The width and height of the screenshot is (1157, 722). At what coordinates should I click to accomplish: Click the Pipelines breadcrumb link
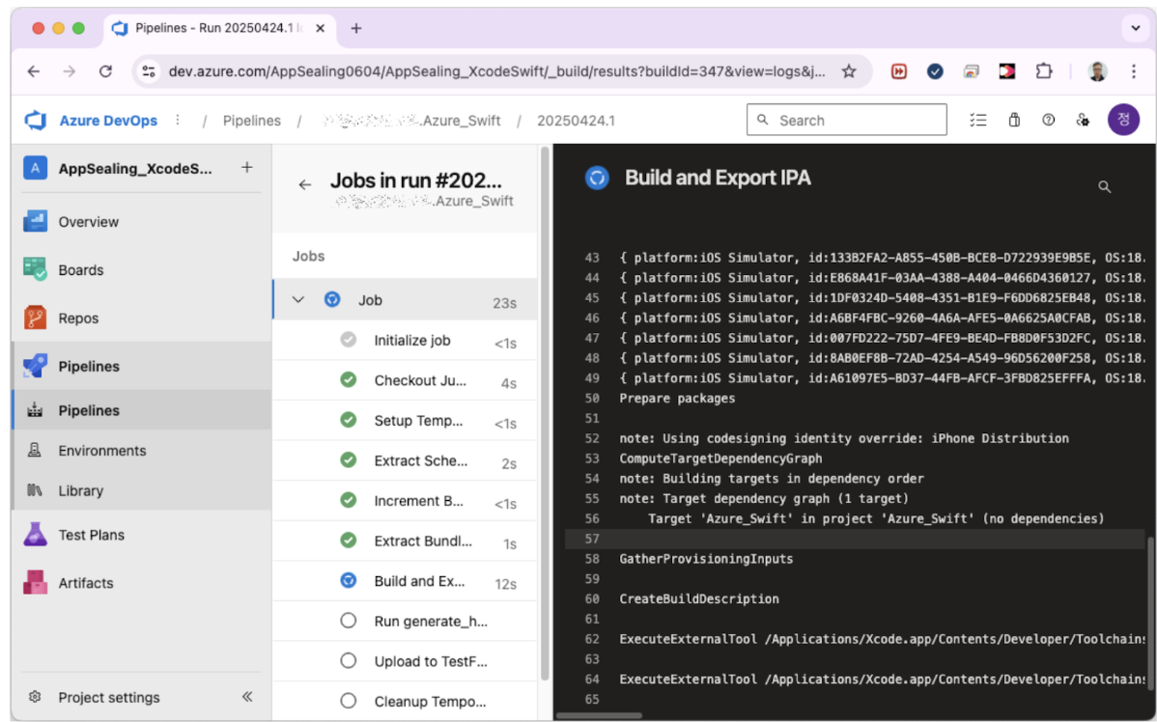coord(251,121)
